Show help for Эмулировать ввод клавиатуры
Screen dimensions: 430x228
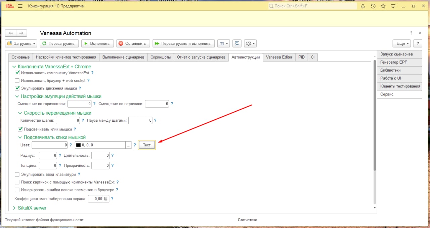pyautogui.click(x=79, y=175)
